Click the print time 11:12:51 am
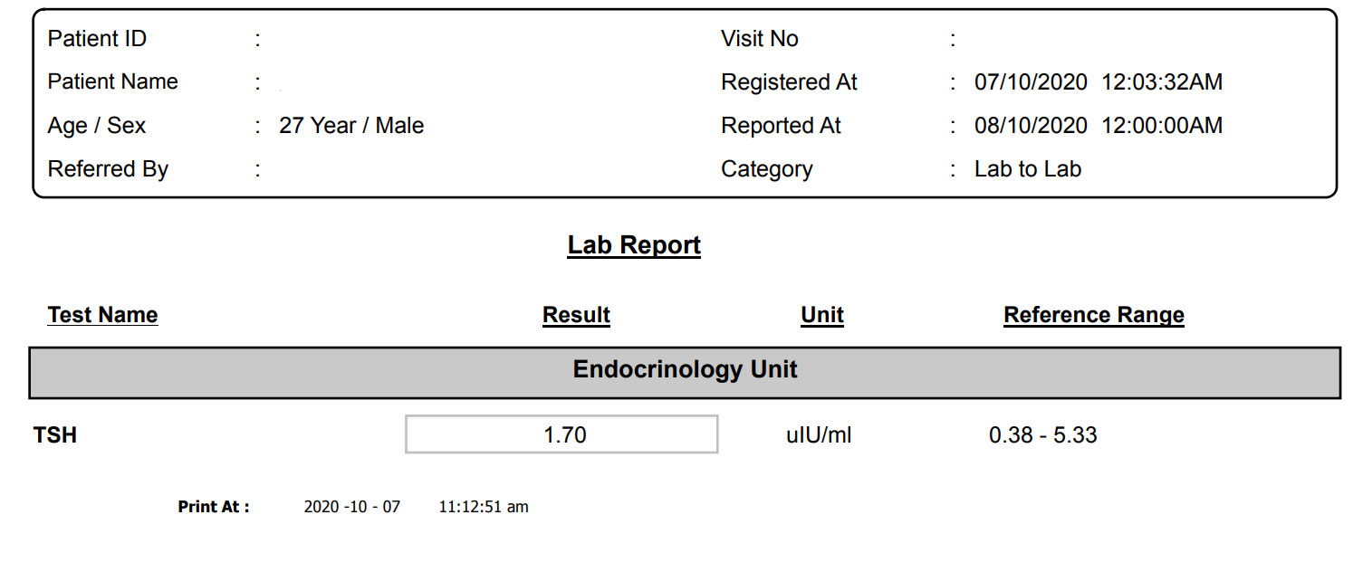 (483, 507)
